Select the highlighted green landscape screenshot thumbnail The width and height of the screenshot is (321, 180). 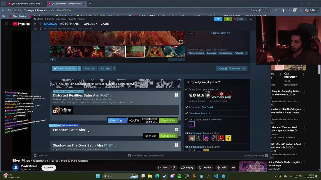[135, 51]
